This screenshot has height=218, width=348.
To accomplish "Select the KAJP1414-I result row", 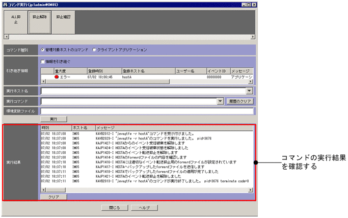I will click(x=147, y=157).
